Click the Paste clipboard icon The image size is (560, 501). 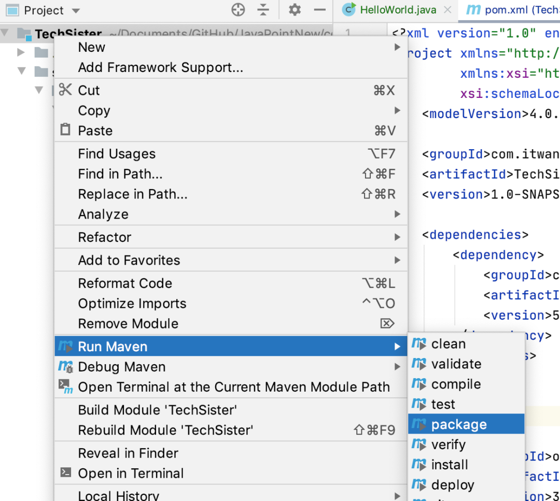(x=65, y=130)
